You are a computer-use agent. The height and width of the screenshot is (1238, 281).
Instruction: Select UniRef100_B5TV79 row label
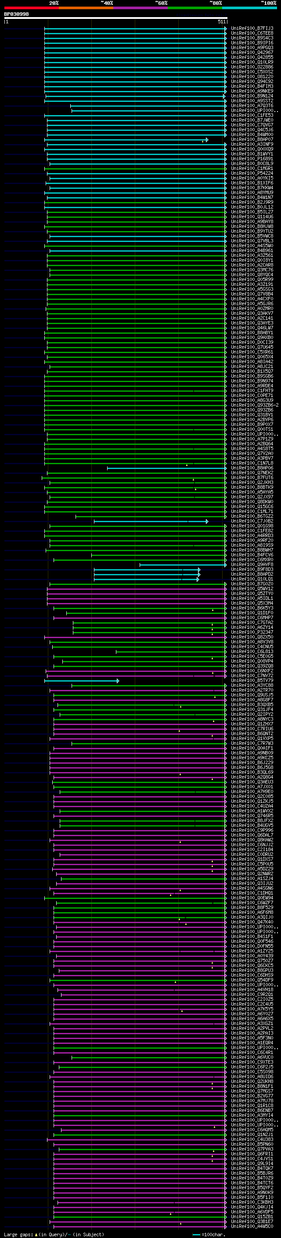252,681
